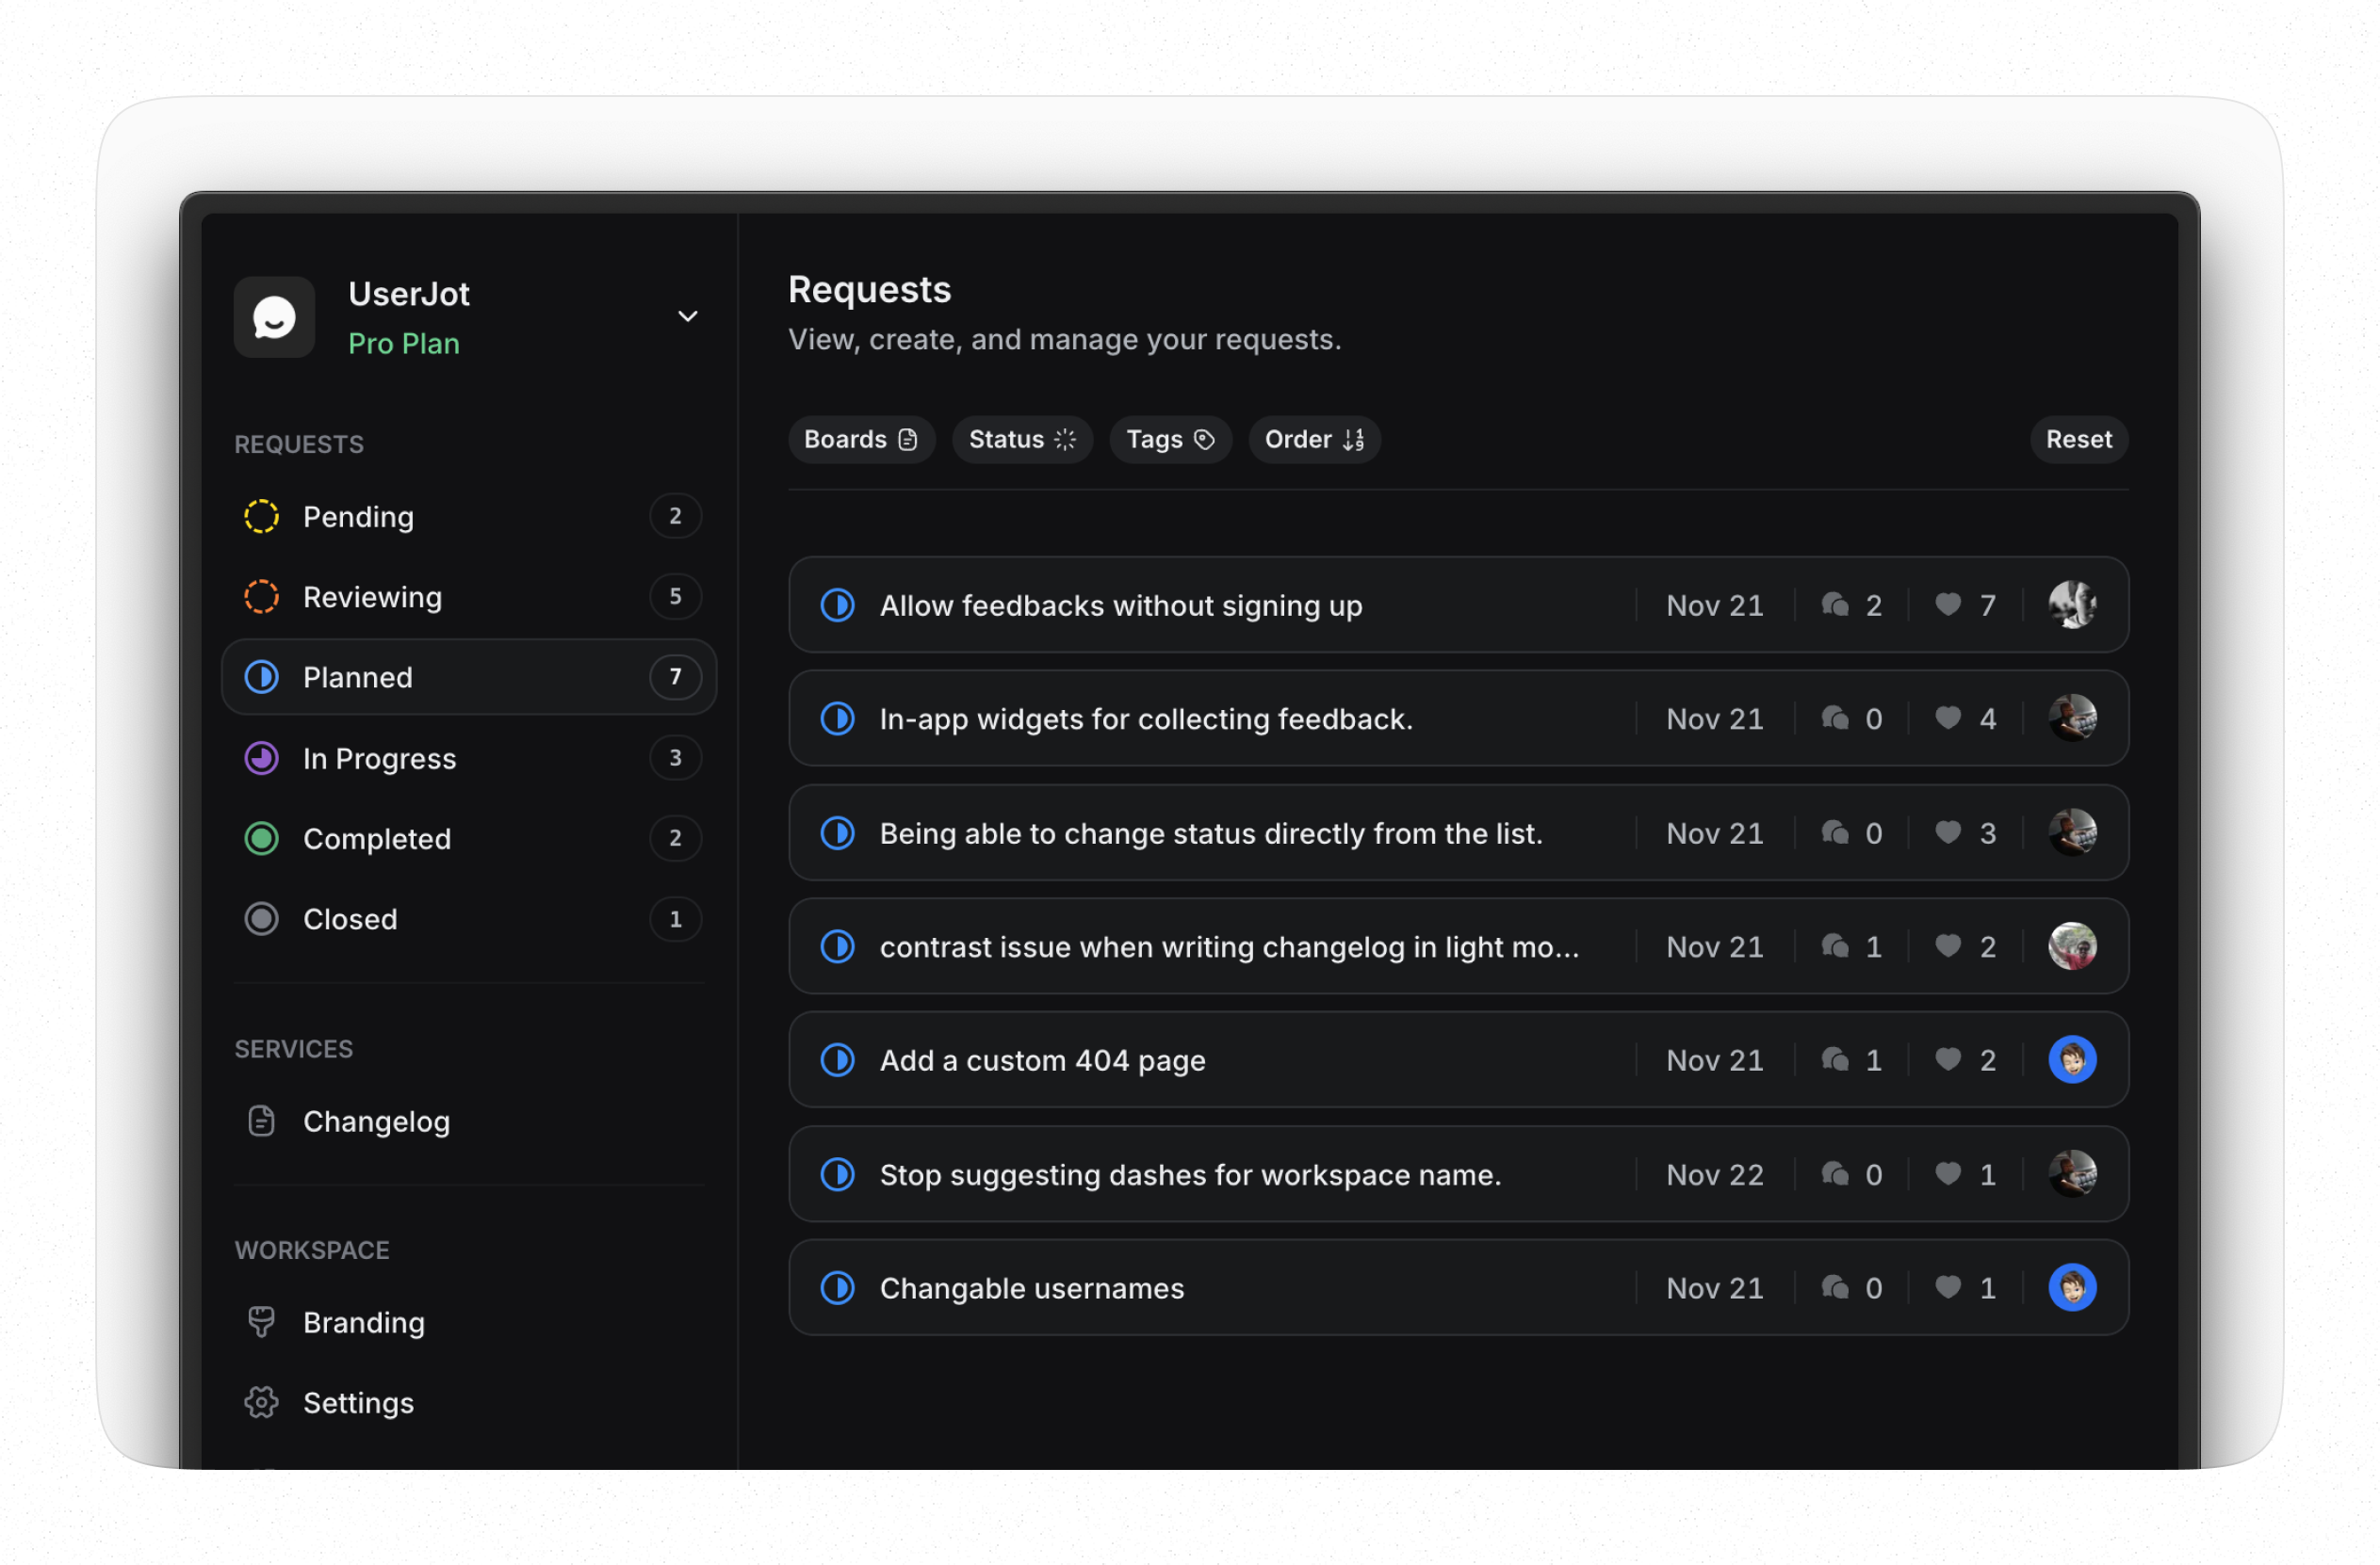Open the Tags filter

[1170, 440]
